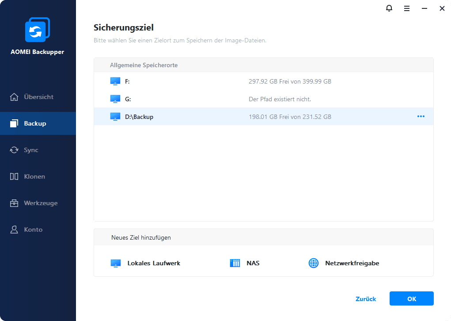The width and height of the screenshot is (451, 321).
Task: Go to Übersicht in the sidebar
Action: click(x=38, y=97)
